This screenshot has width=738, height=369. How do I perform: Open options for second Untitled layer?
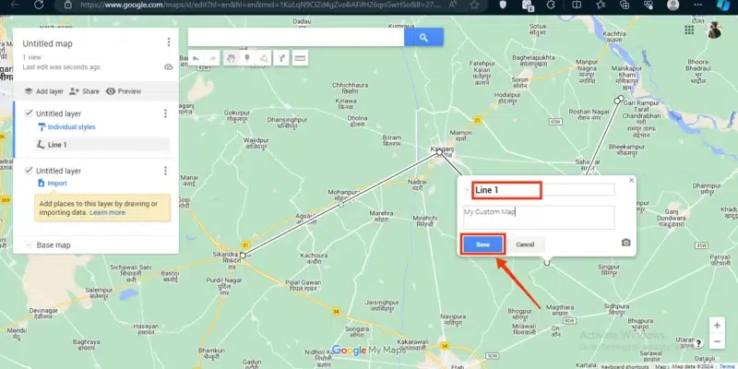pos(165,171)
